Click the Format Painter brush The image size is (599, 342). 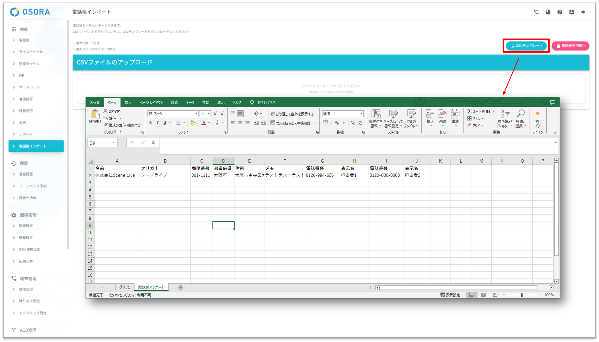coord(122,125)
